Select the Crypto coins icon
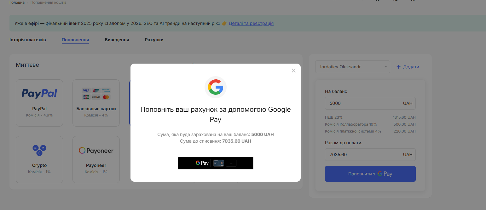Screen dimensions: 486x210 coord(39,150)
